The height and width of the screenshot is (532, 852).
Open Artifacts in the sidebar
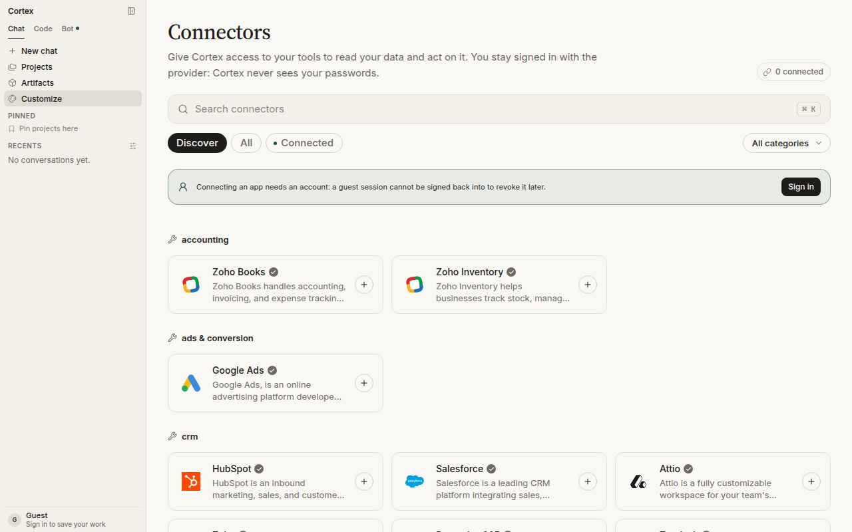point(73,83)
